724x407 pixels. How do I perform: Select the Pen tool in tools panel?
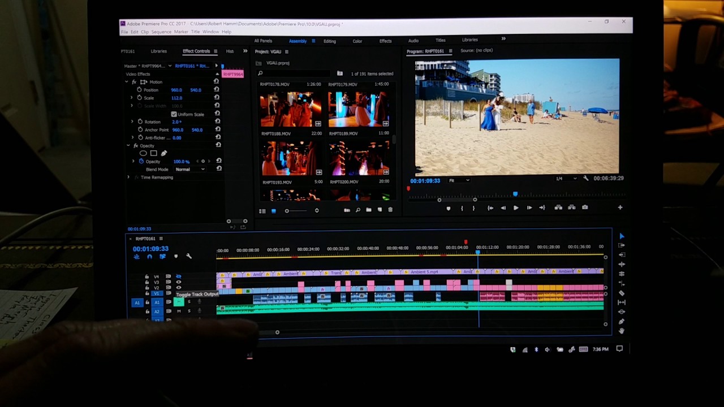coord(622,321)
